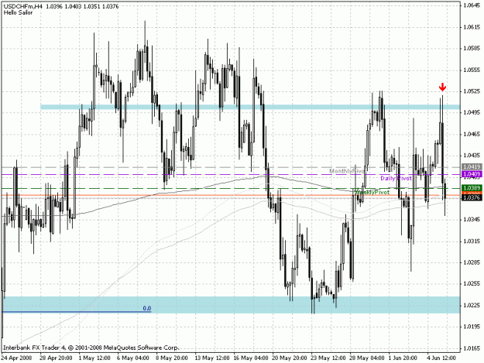The width and height of the screenshot is (484, 363).
Task: Click the gray 1.0419 monthly pivot price tag
Action: pos(472,166)
